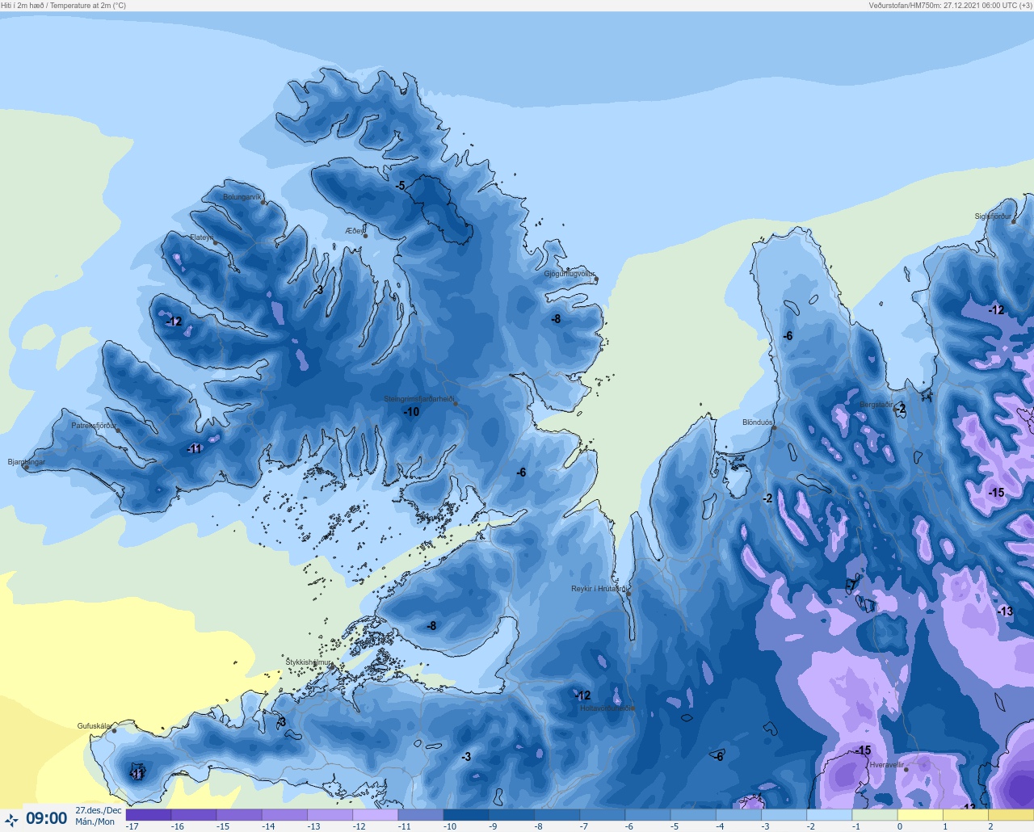
Task: Click the Veðurstofan/HM750m model run header text
Action: (x=951, y=6)
